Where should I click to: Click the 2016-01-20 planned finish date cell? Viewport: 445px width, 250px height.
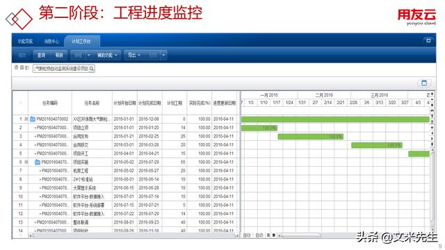pos(149,128)
